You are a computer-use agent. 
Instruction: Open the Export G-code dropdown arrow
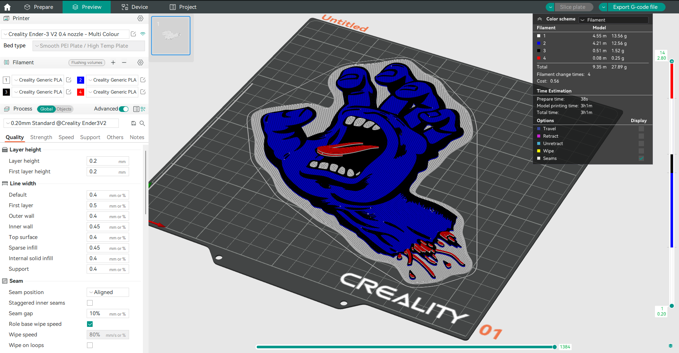(604, 7)
